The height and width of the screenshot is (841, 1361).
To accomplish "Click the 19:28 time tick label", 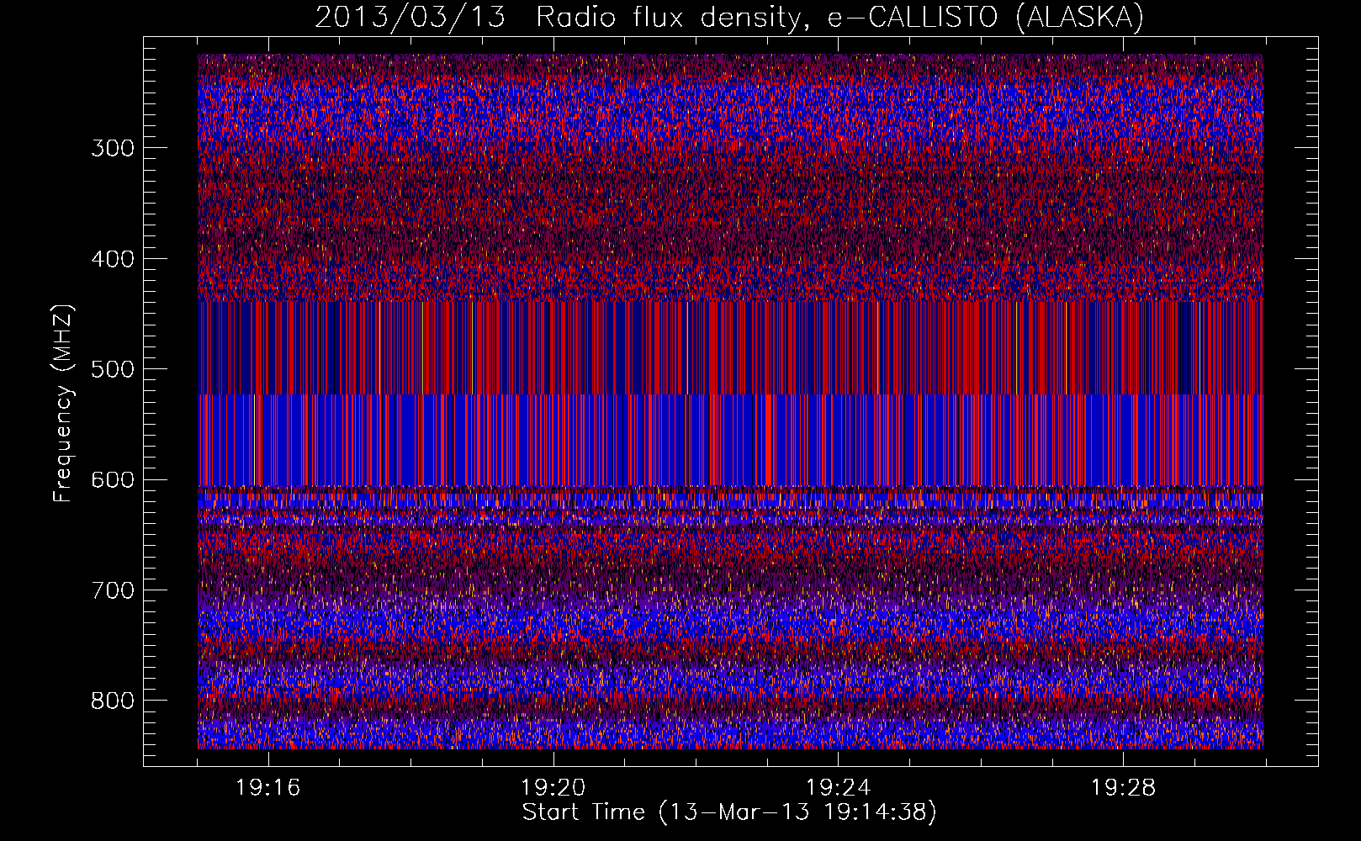I will pos(1124,788).
